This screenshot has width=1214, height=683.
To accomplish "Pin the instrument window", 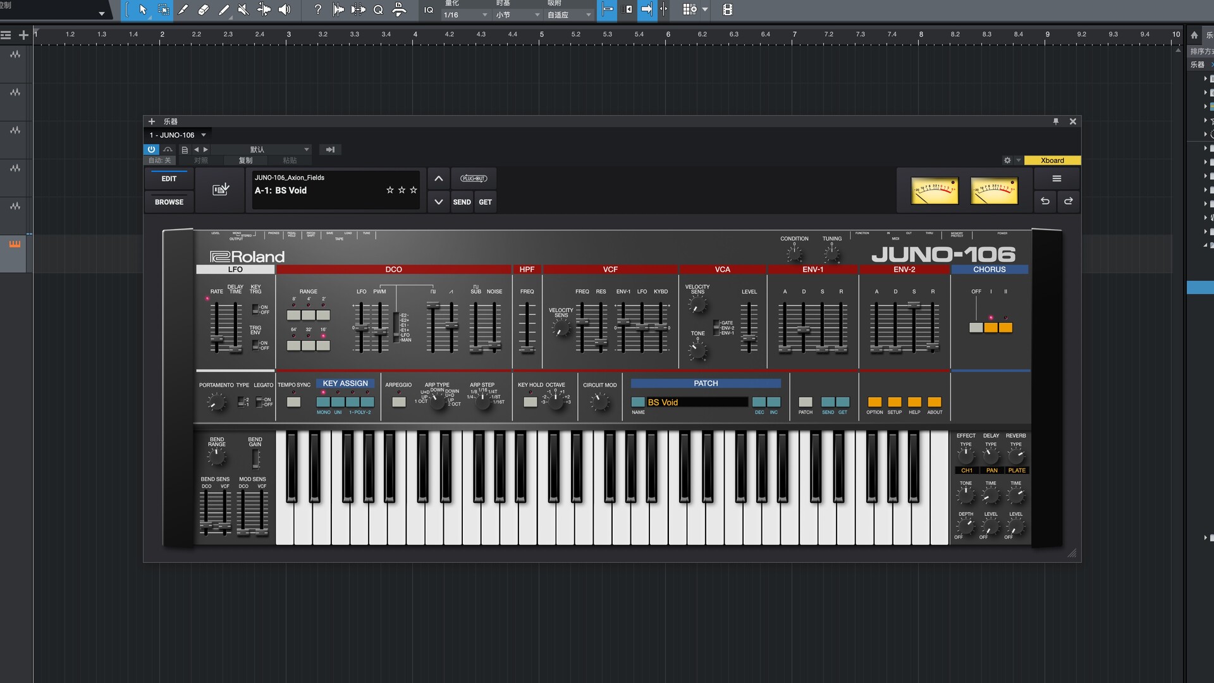I will point(1056,121).
